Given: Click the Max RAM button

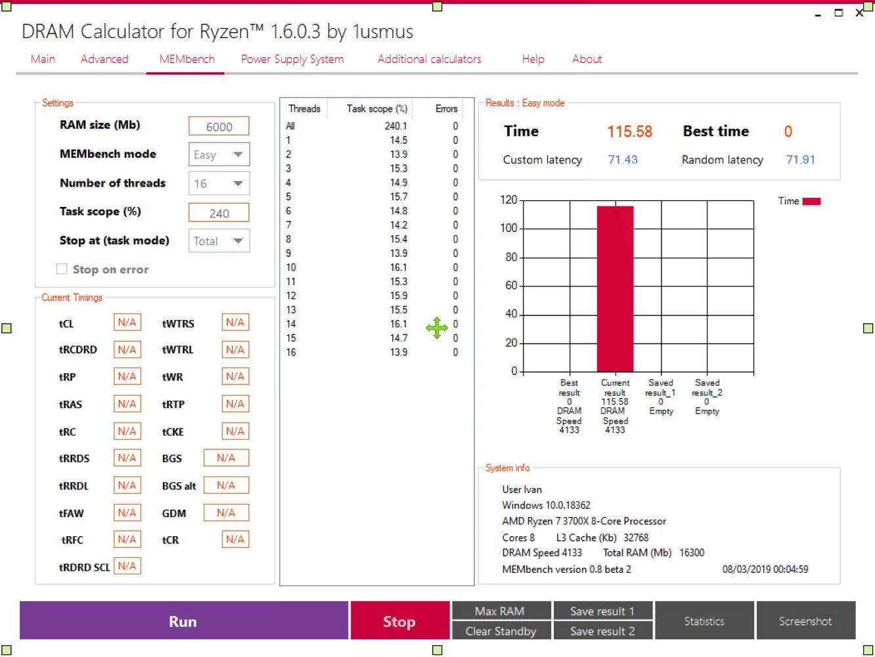Looking at the screenshot, I should 500,611.
